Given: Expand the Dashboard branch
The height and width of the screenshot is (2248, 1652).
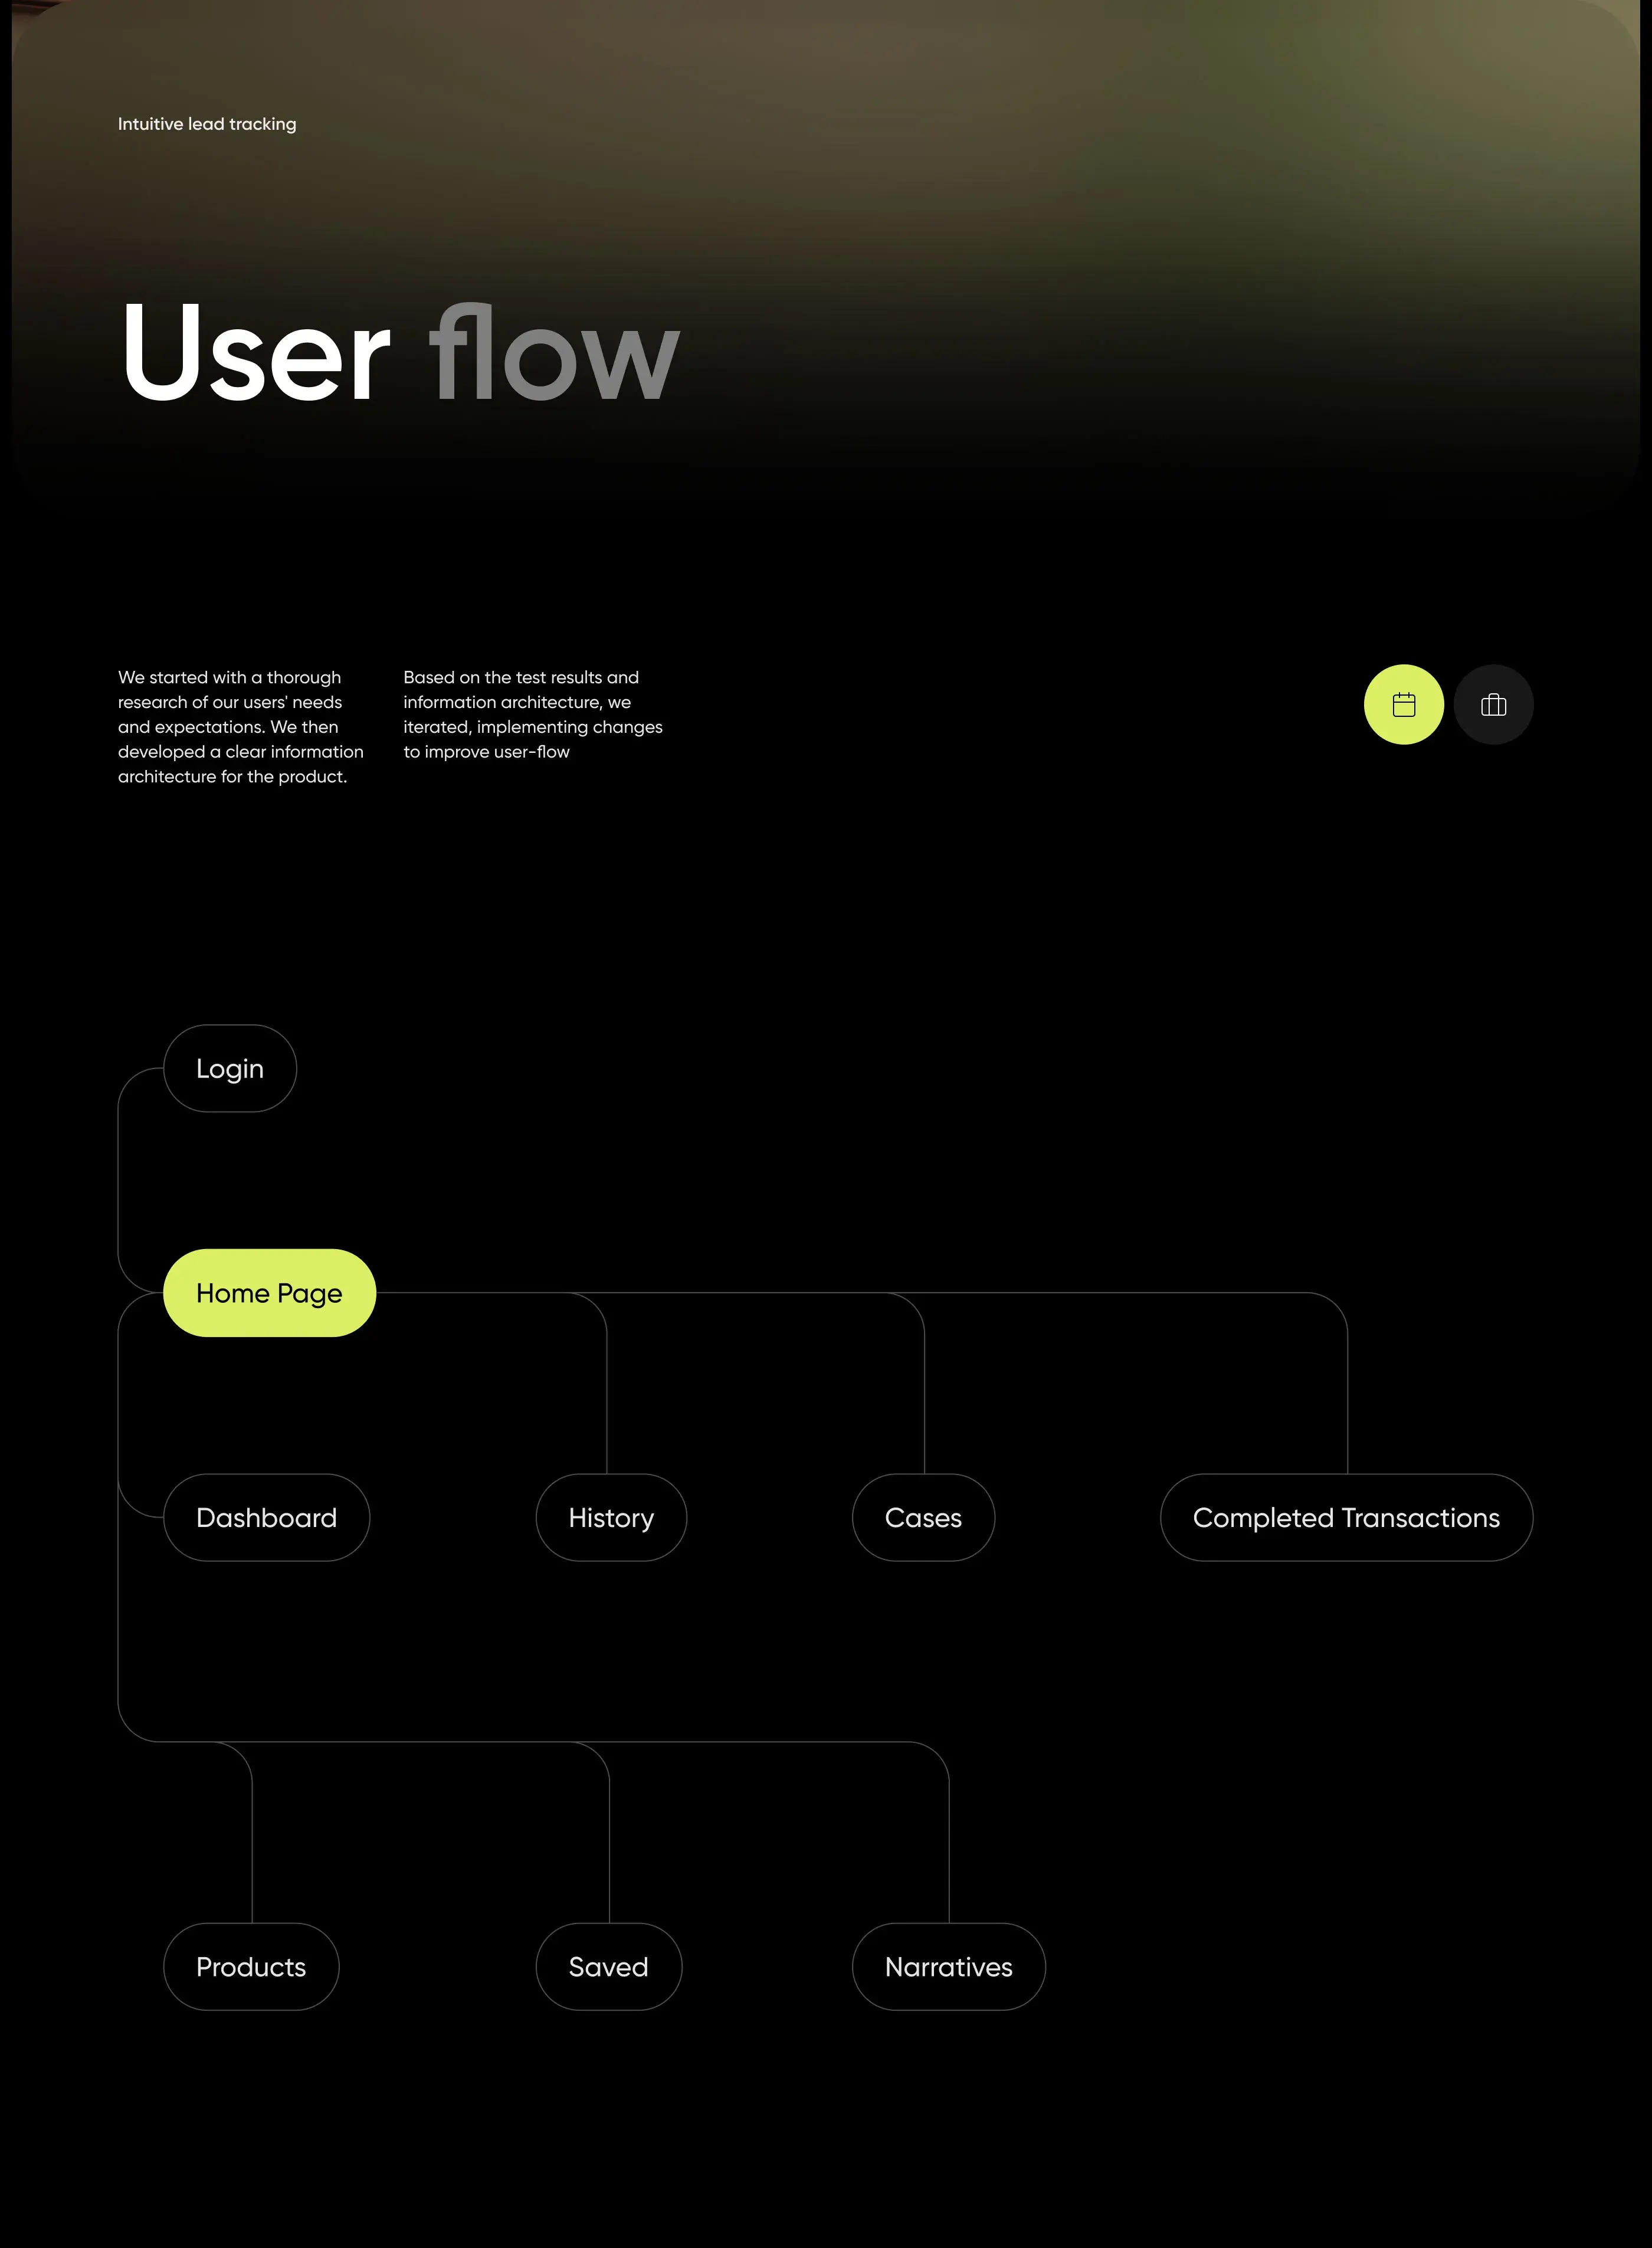Looking at the screenshot, I should pos(265,1515).
